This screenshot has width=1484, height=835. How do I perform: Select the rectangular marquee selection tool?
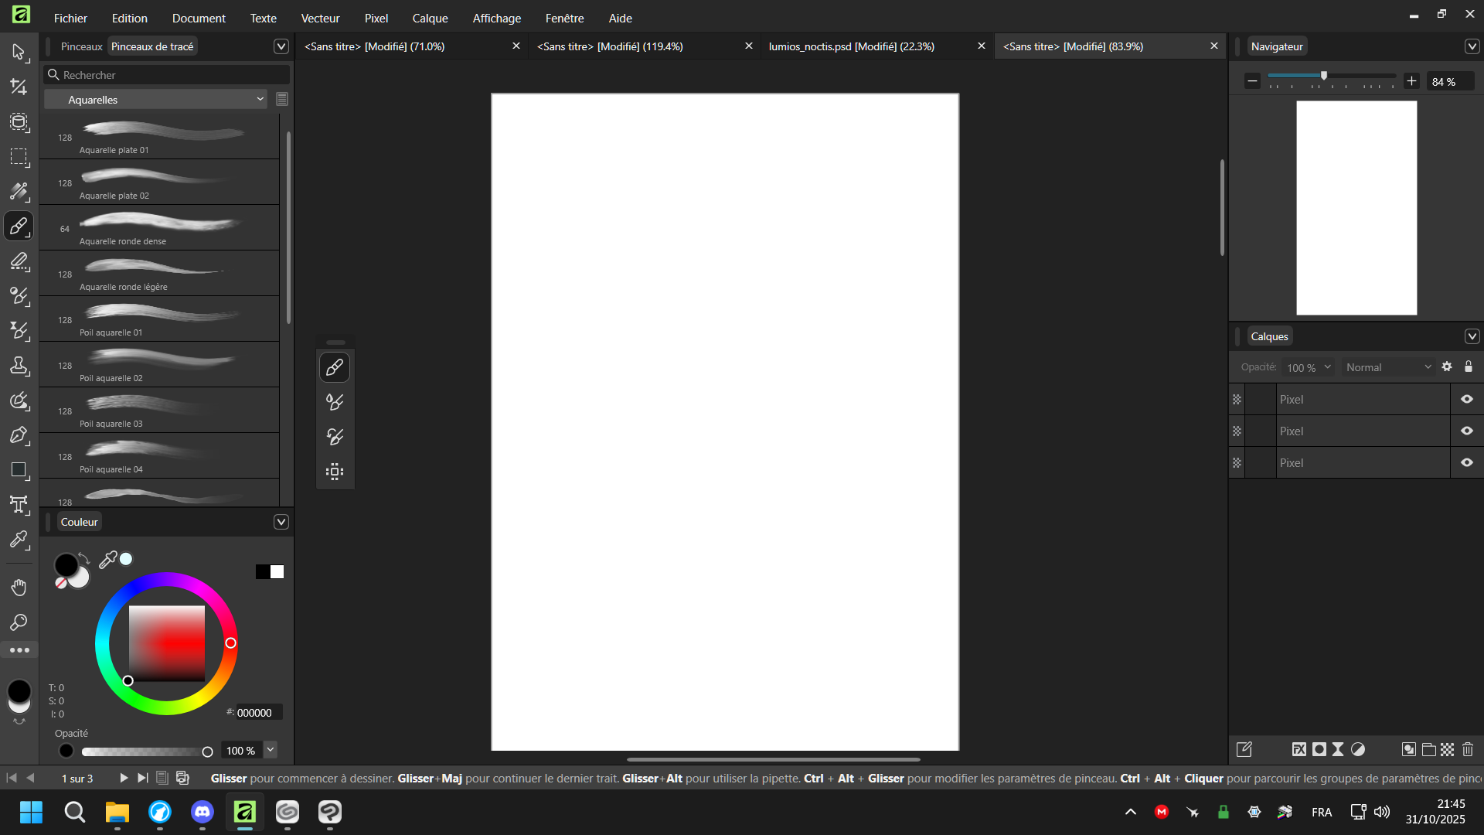19,157
